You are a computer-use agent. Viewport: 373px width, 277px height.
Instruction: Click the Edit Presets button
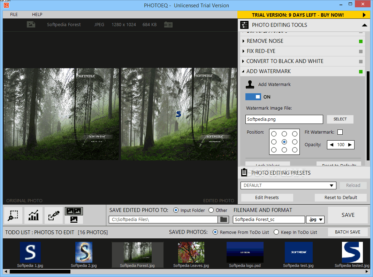[267, 197]
